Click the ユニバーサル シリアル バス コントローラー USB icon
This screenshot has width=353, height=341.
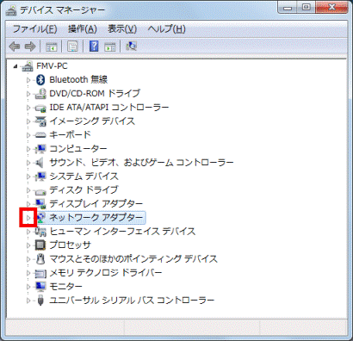click(x=41, y=301)
